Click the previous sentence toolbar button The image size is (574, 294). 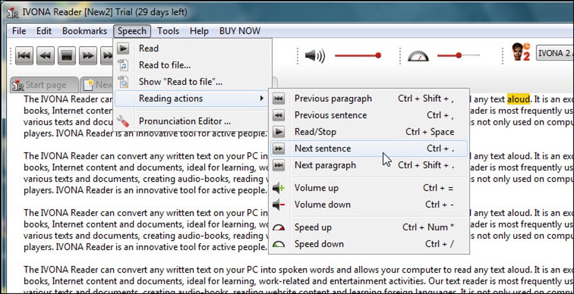click(x=46, y=56)
